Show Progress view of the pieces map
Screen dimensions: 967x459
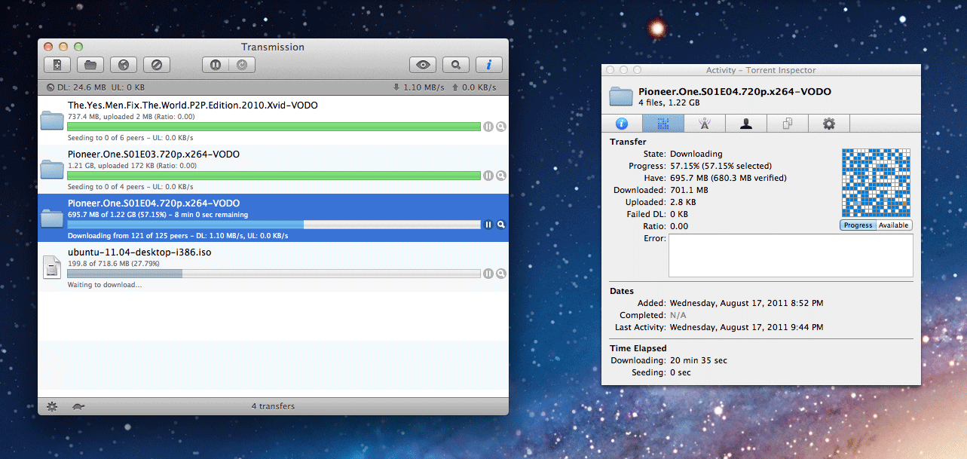pos(857,225)
